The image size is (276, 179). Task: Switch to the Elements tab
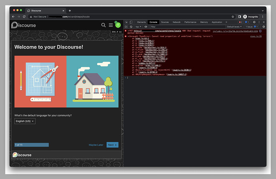coord(141,22)
